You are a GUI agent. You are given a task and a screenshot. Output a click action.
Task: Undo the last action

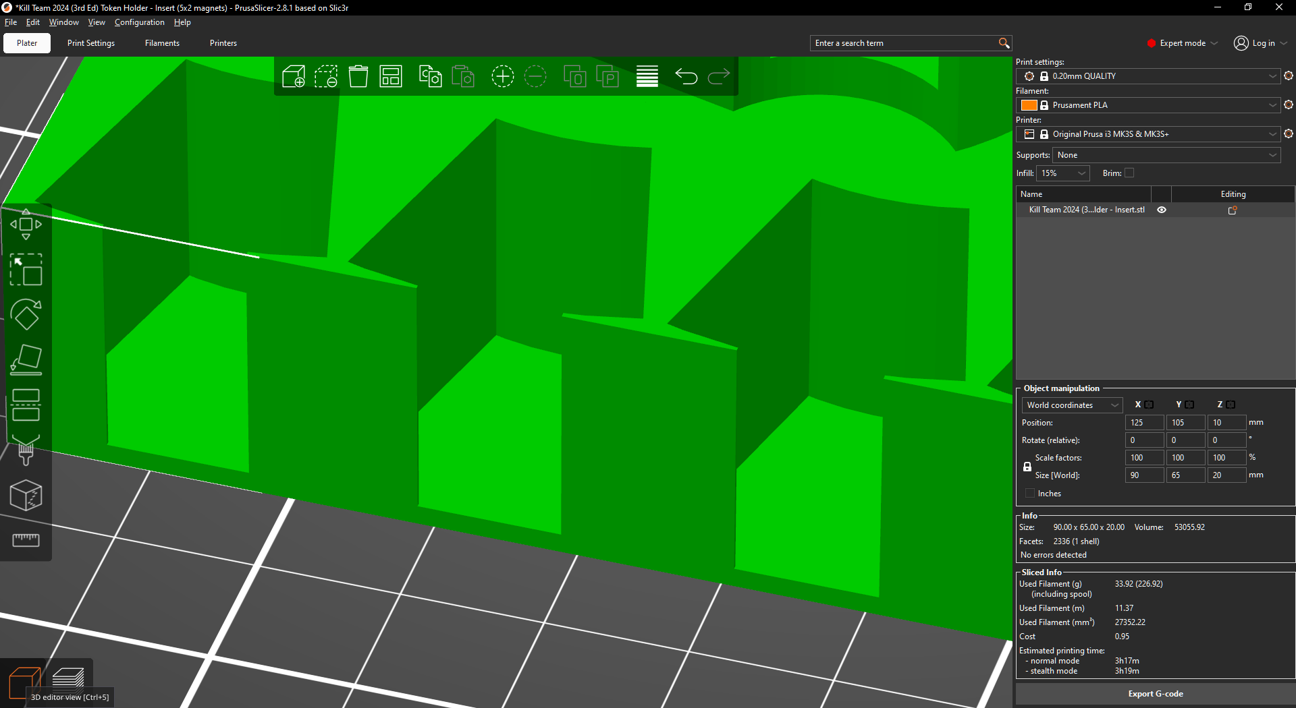(x=686, y=76)
